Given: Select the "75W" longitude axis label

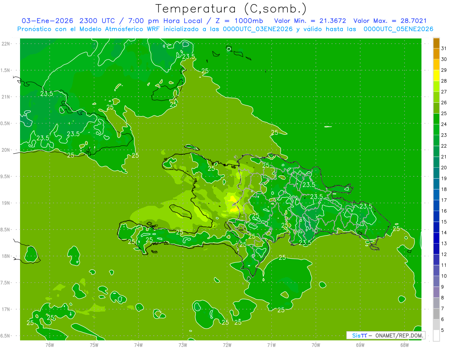Looking at the screenshot, I should [94, 345].
